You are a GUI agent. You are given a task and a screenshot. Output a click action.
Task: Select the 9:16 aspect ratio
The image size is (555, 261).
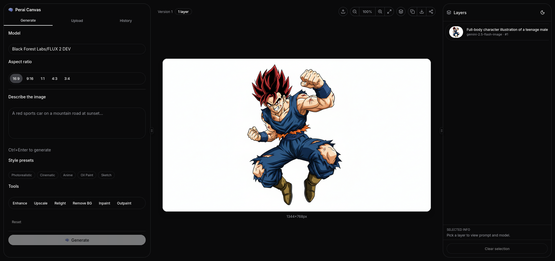coord(30,78)
